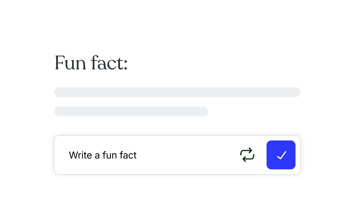Tap the green repeat arrows icon
Image resolution: width=354 pixels, height=217 pixels.
(247, 155)
